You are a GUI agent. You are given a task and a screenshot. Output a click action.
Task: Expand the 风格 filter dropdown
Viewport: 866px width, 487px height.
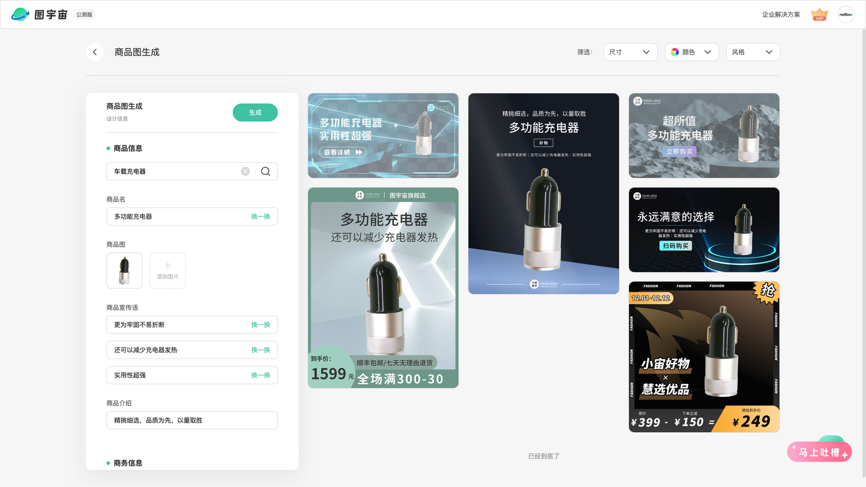(753, 52)
